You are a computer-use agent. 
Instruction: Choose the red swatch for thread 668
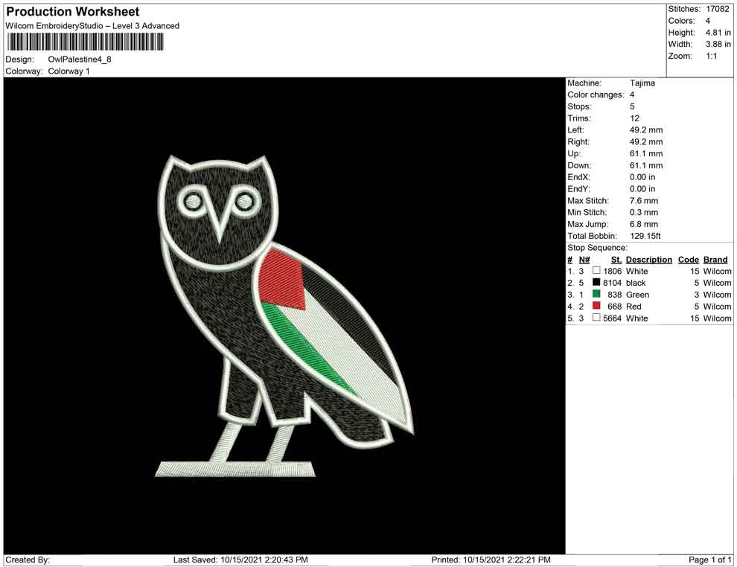pos(596,306)
